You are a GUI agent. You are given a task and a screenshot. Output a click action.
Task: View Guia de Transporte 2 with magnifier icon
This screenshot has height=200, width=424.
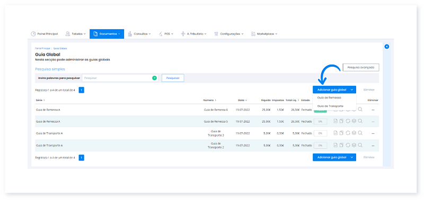click(360, 145)
